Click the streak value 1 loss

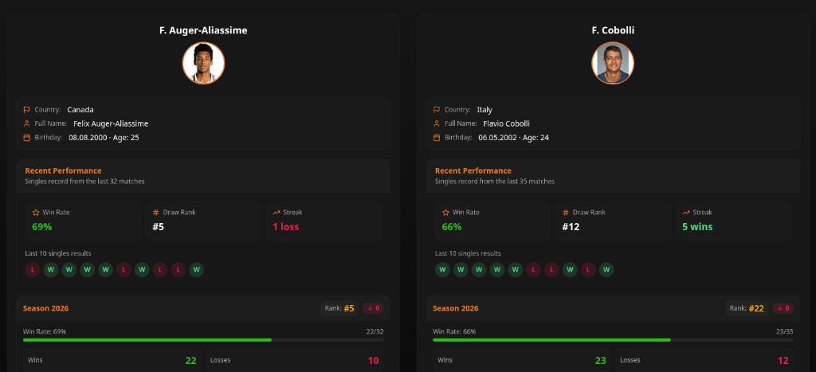point(286,227)
